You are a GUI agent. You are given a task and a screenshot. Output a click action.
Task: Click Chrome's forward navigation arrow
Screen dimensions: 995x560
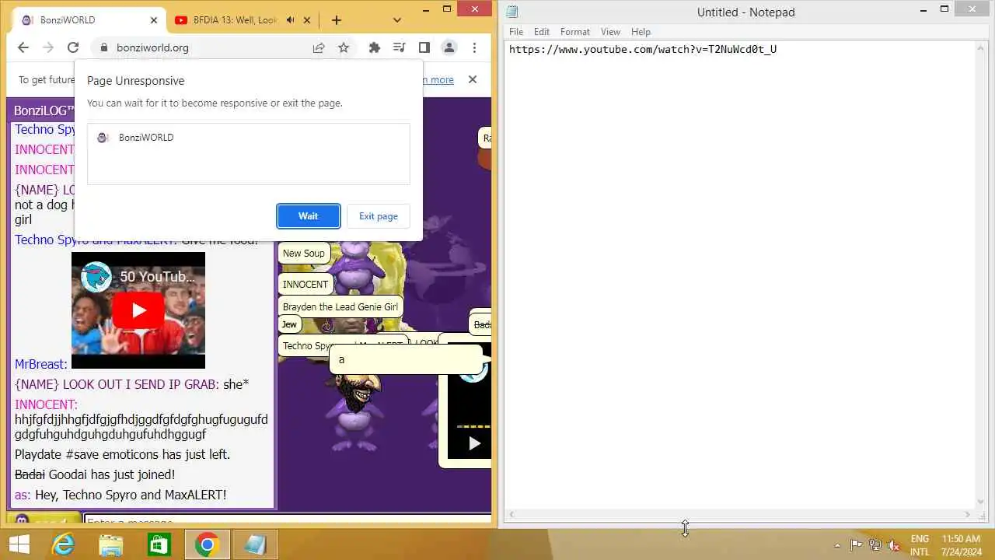(x=48, y=47)
